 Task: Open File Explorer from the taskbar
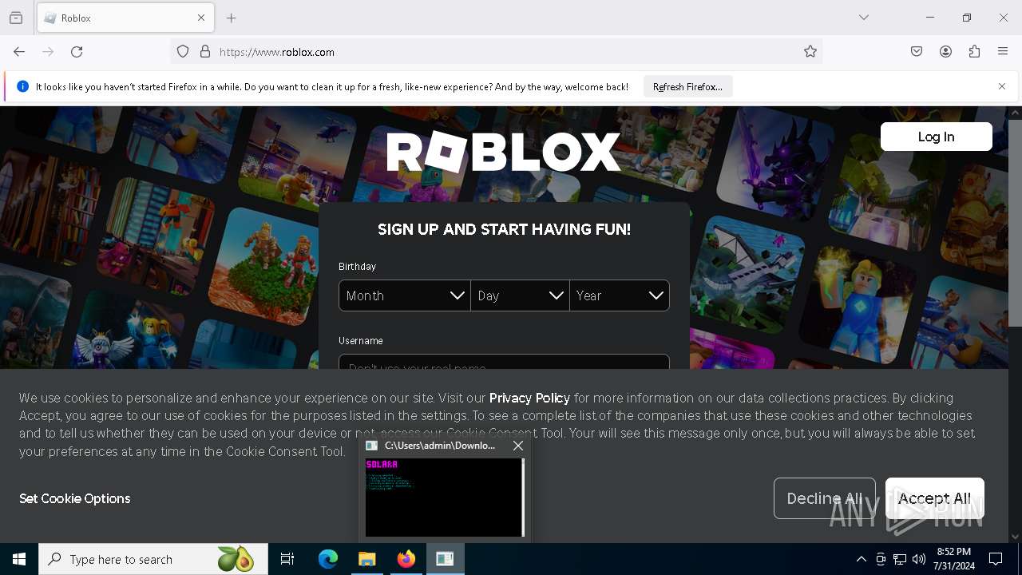tap(367, 559)
